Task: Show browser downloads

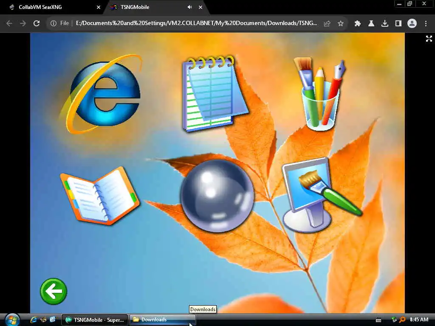Action: click(x=385, y=24)
